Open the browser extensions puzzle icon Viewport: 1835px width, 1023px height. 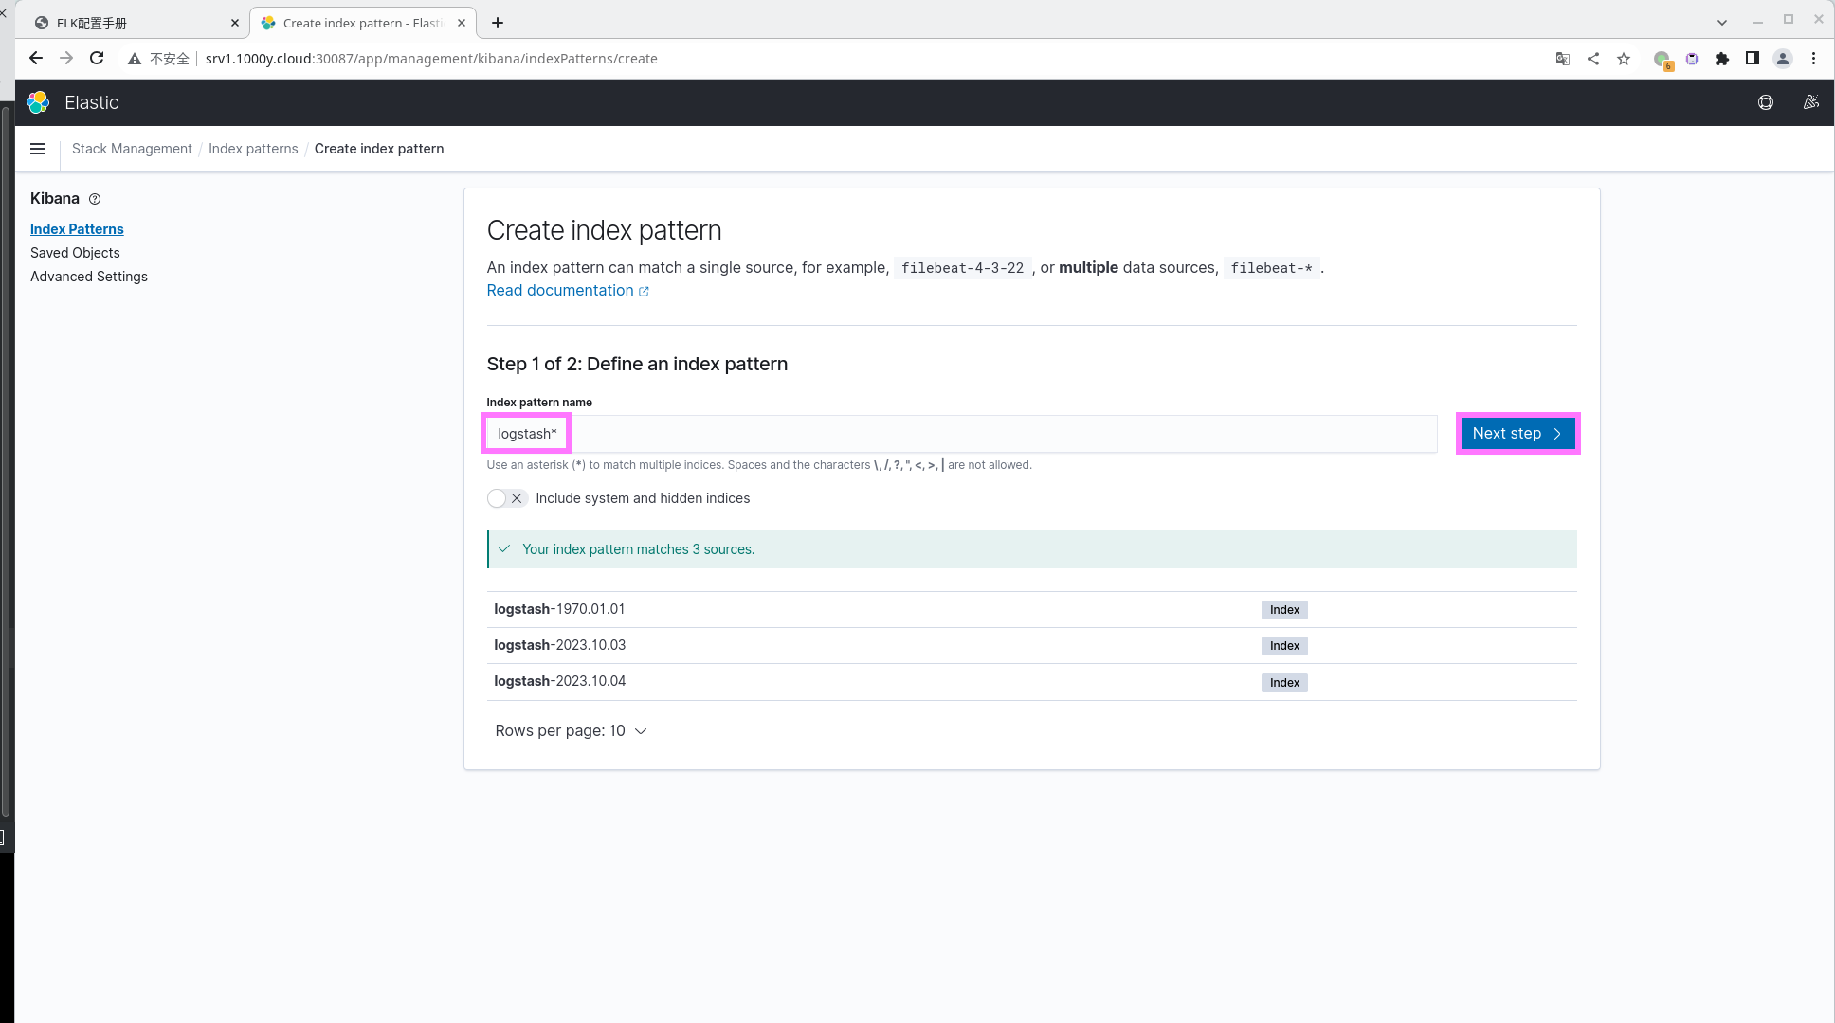(1722, 59)
